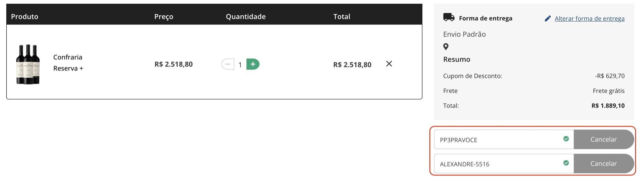This screenshot has height=177, width=640.
Task: Click the location pin icon
Action: [x=446, y=47]
